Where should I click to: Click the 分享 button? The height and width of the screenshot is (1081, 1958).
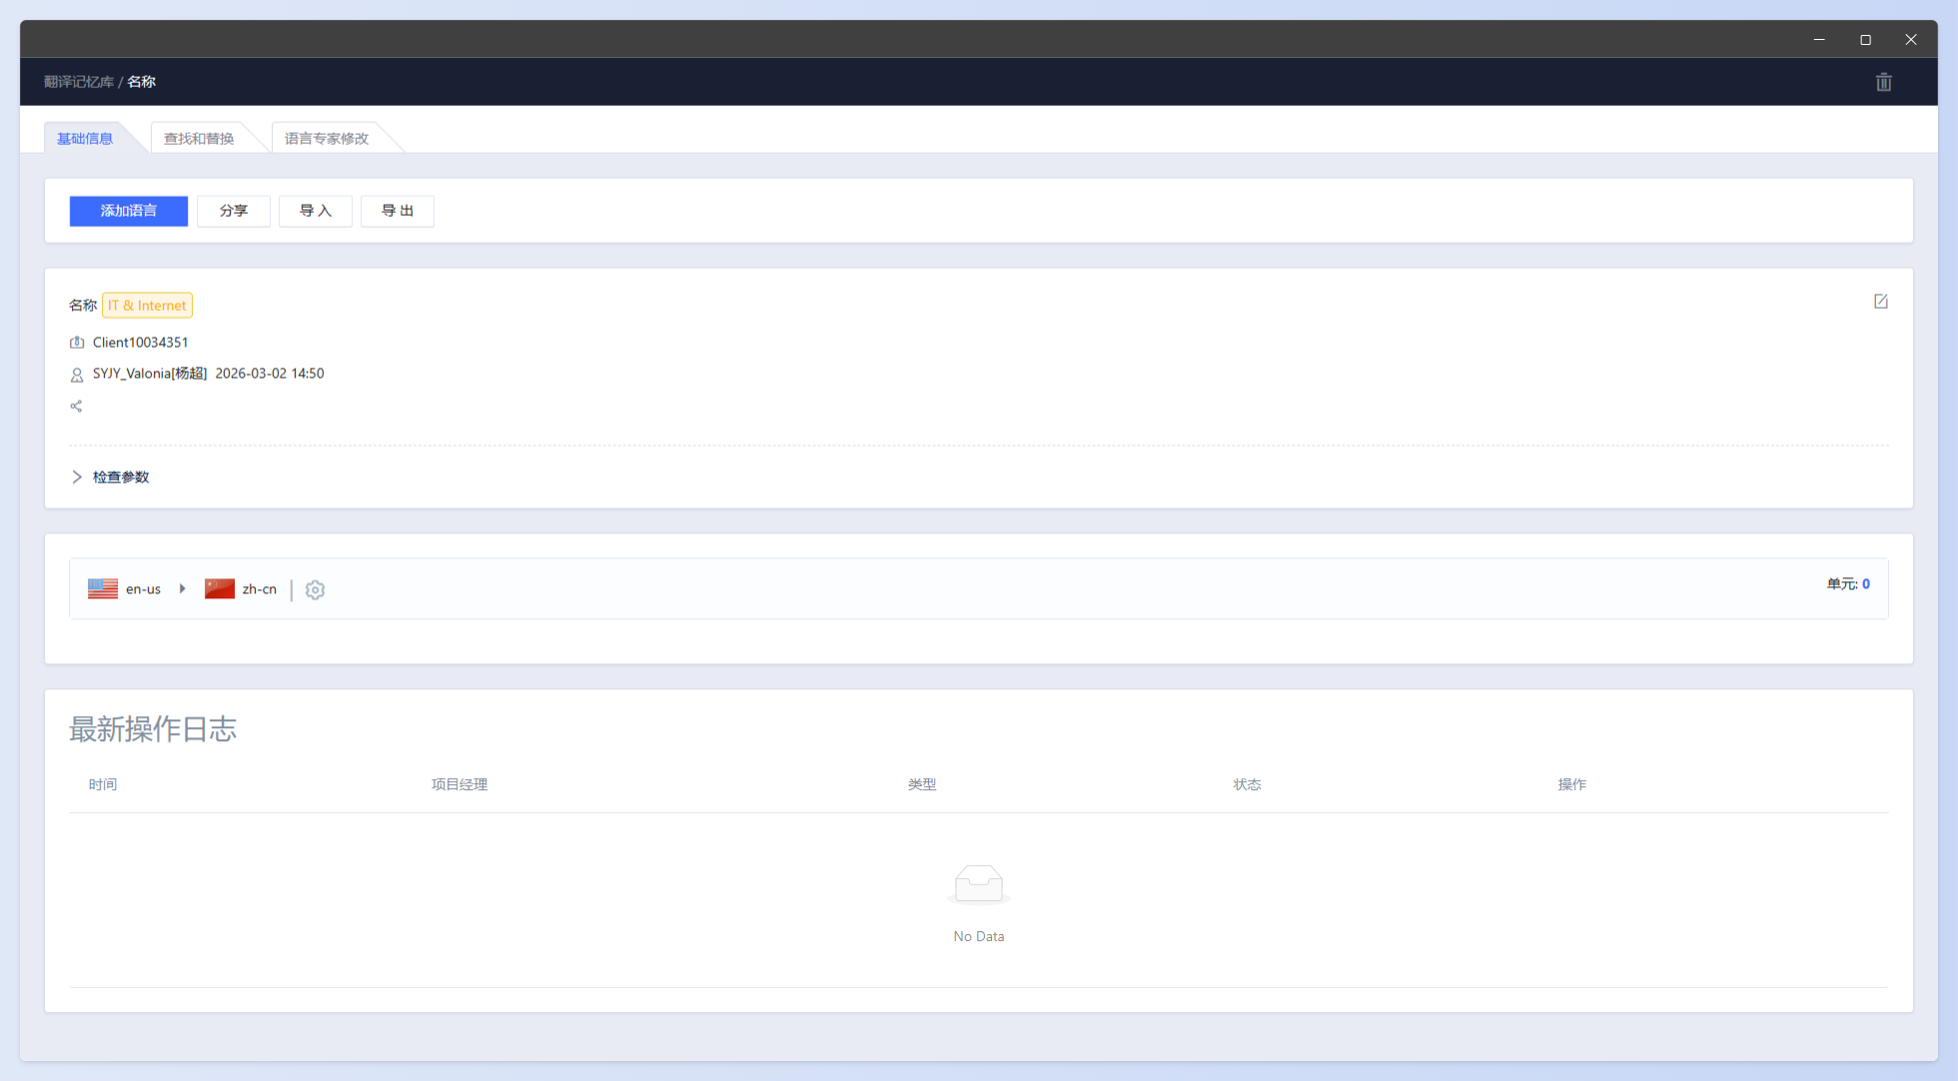234,211
